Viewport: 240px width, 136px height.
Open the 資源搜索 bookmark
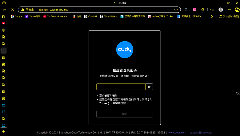190,16
